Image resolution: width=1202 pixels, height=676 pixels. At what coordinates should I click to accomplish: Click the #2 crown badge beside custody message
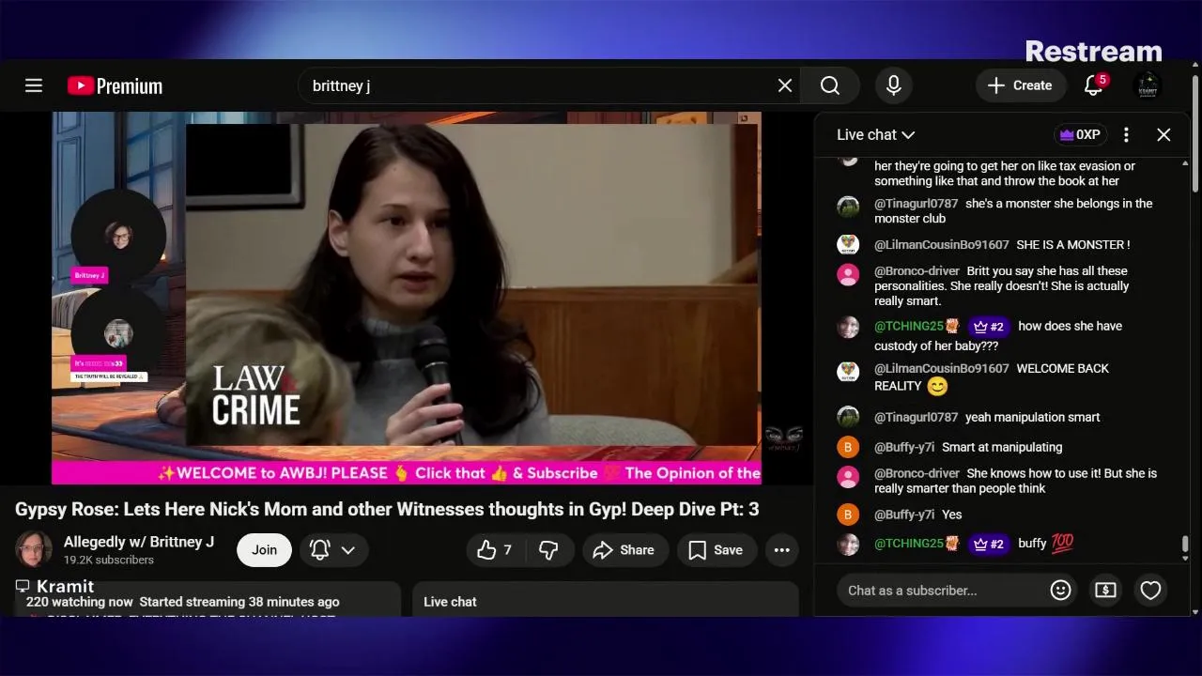point(989,327)
